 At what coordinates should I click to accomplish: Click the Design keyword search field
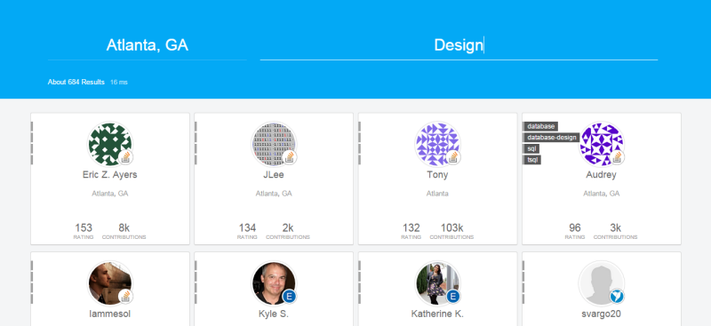459,45
